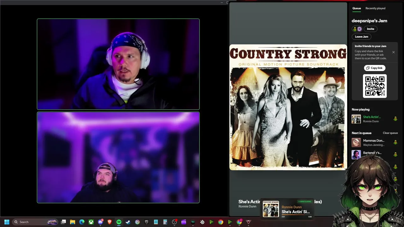404x227 pixels.
Task: Select queued track Mammas Don...
Action: (x=375, y=143)
